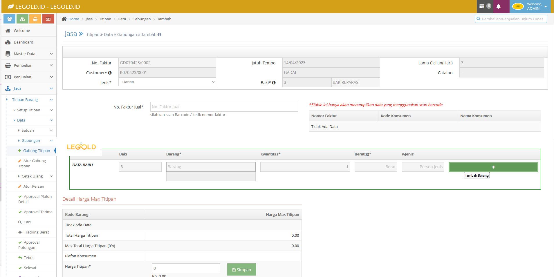
Task: Click the No. Faktur Jual input field
Action: pyautogui.click(x=224, y=106)
